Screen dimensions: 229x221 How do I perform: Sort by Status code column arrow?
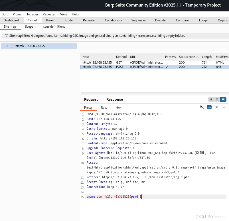click(197, 57)
